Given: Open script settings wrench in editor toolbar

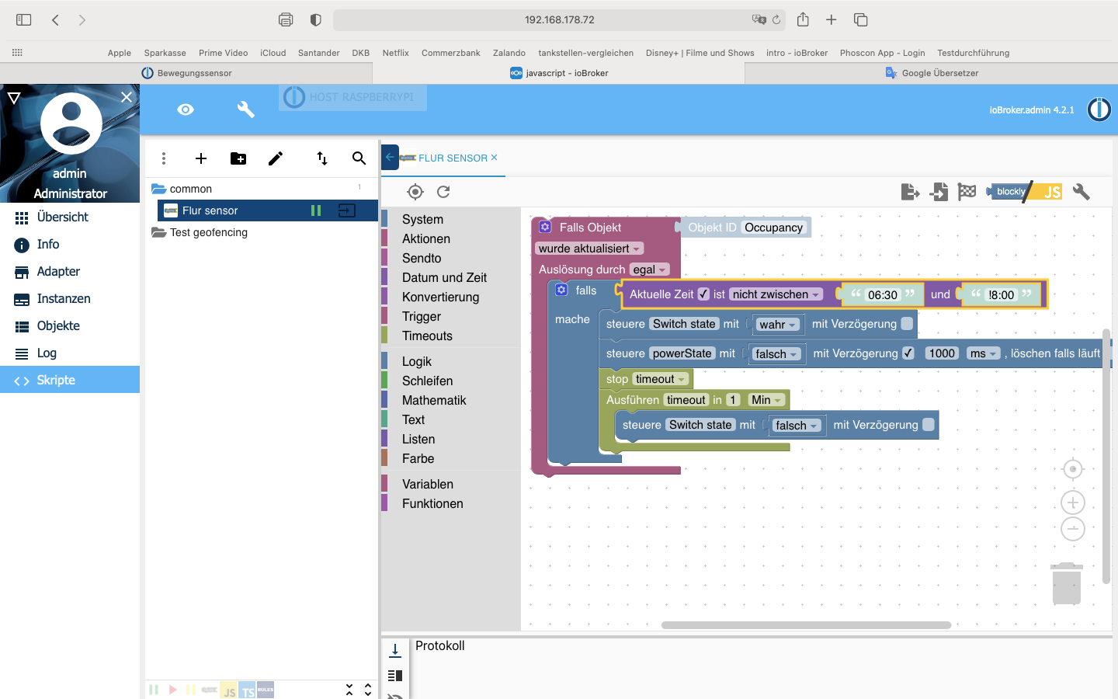Looking at the screenshot, I should tap(1081, 192).
